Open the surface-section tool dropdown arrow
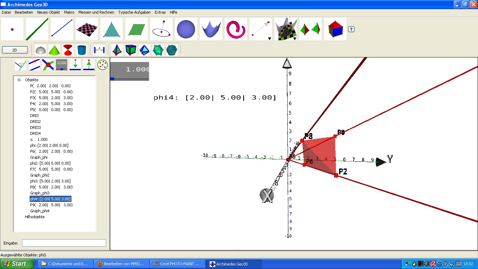 point(295,39)
